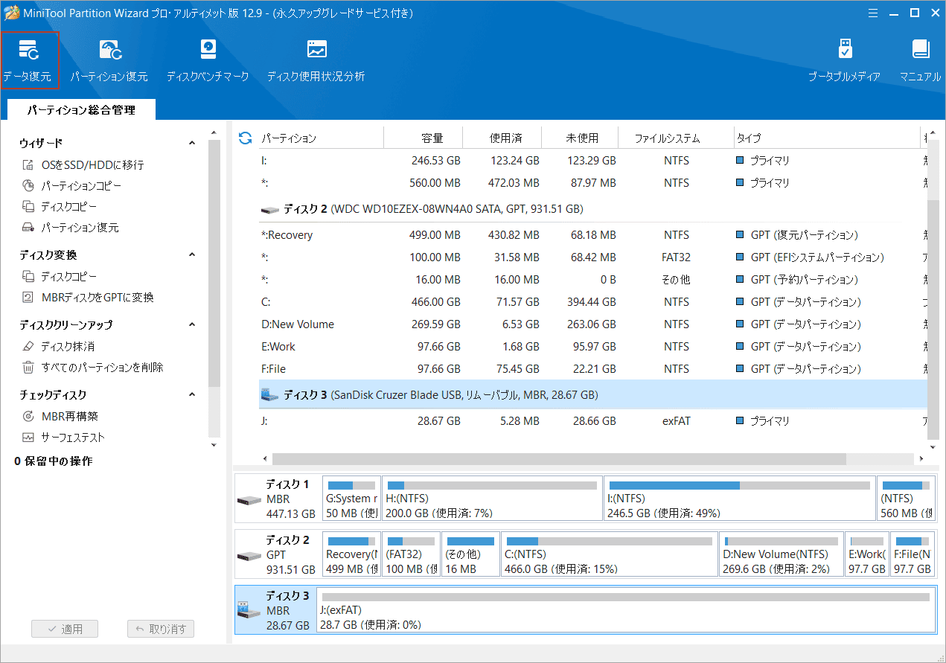Select the ディスク 3 SanDisk header row
The height and width of the screenshot is (663, 946).
(x=593, y=395)
